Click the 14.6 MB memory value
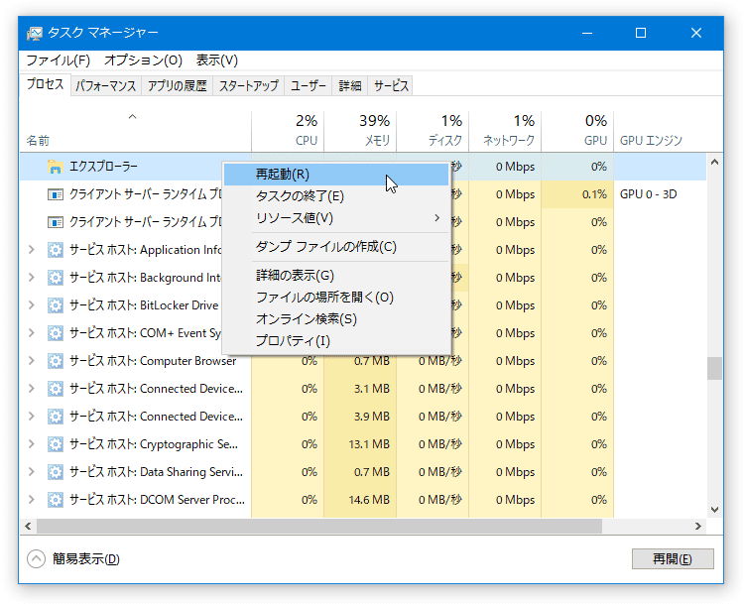This screenshot has width=744, height=604. coord(369,500)
